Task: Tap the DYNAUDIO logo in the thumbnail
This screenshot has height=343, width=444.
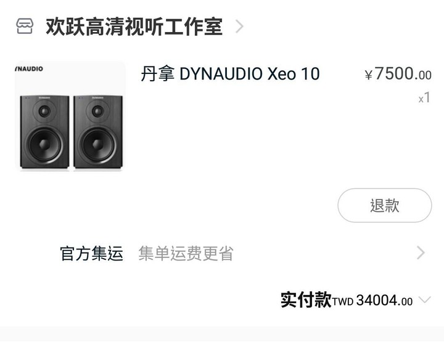Action: pos(29,69)
